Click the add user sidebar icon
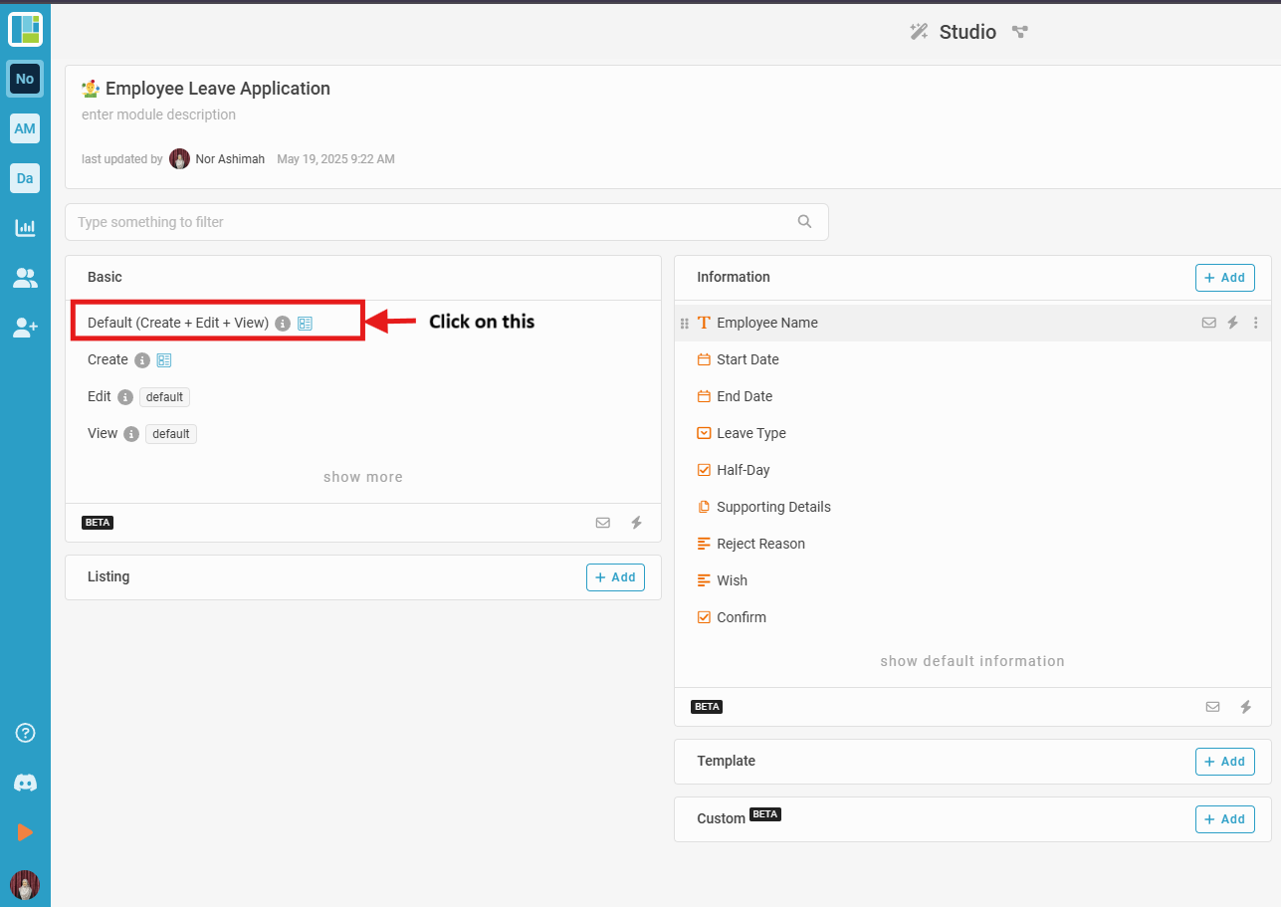Screen dimensions: 1281x907 point(25,328)
